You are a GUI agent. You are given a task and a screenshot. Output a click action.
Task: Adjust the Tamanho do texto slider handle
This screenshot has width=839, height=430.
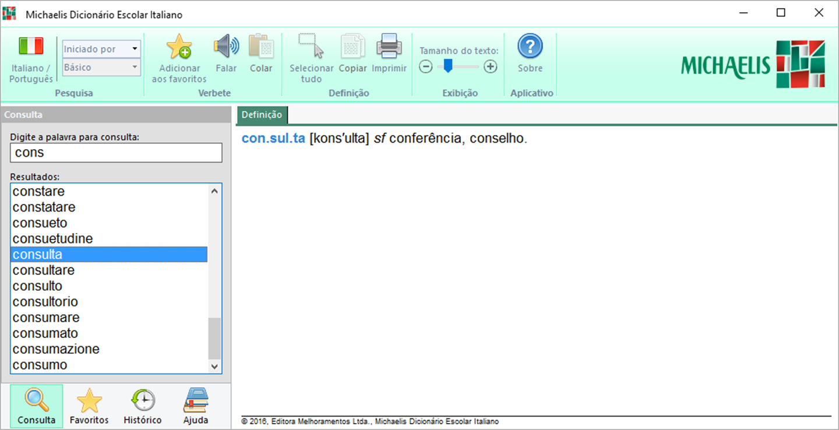[x=447, y=66]
